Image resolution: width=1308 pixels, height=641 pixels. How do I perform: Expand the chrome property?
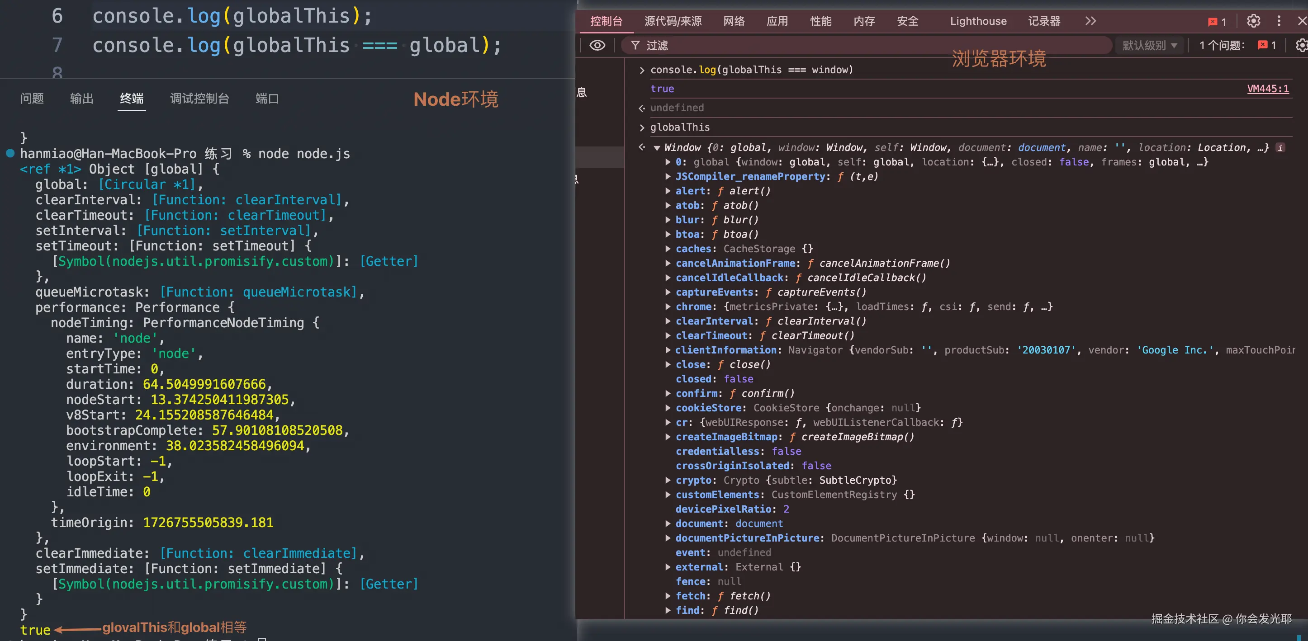(x=668, y=306)
